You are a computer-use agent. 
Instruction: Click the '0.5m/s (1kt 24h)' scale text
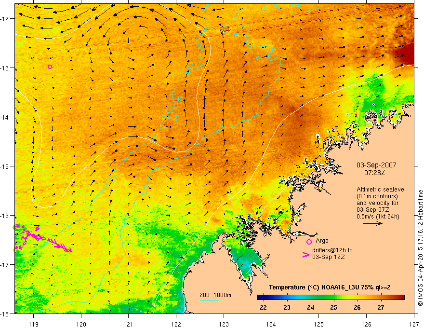click(x=378, y=217)
